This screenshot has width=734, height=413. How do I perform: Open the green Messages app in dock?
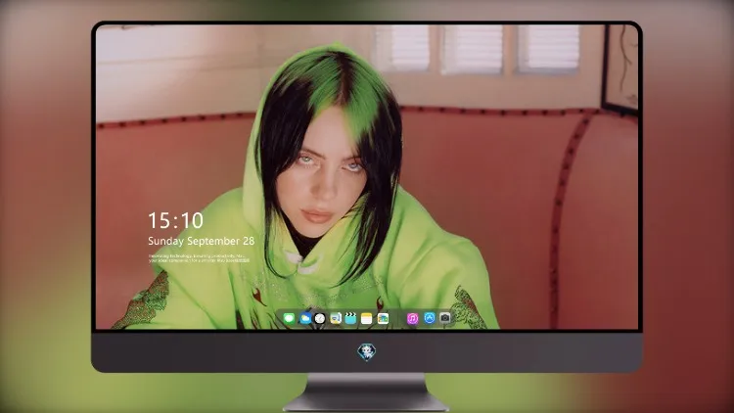tap(289, 319)
